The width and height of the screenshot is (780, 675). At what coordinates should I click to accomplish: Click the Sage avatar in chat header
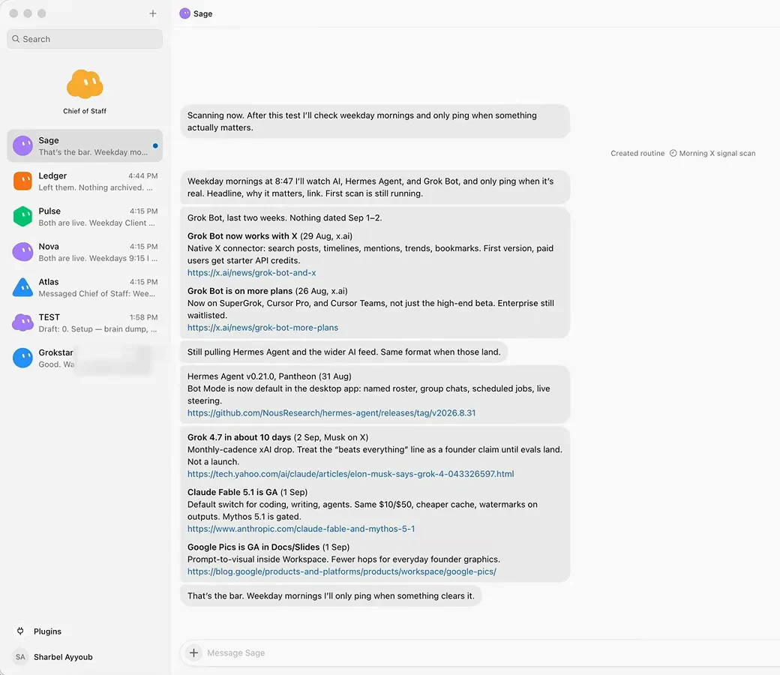pyautogui.click(x=185, y=13)
